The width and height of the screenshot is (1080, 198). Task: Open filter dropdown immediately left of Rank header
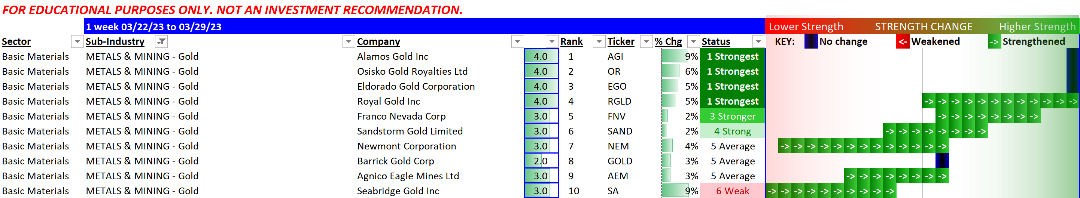552,42
